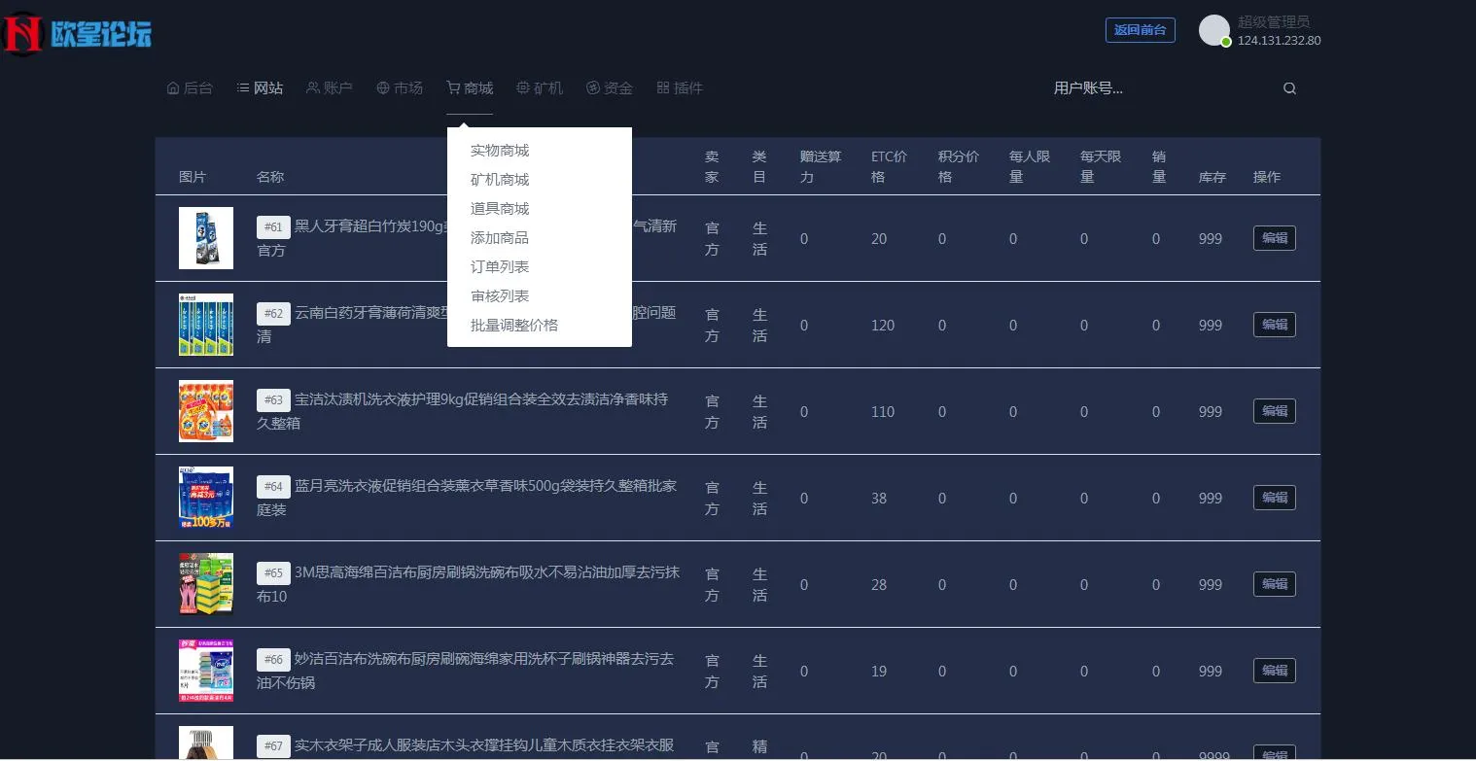Click the #63 ID badge
1476x761 pixels.
tap(273, 400)
